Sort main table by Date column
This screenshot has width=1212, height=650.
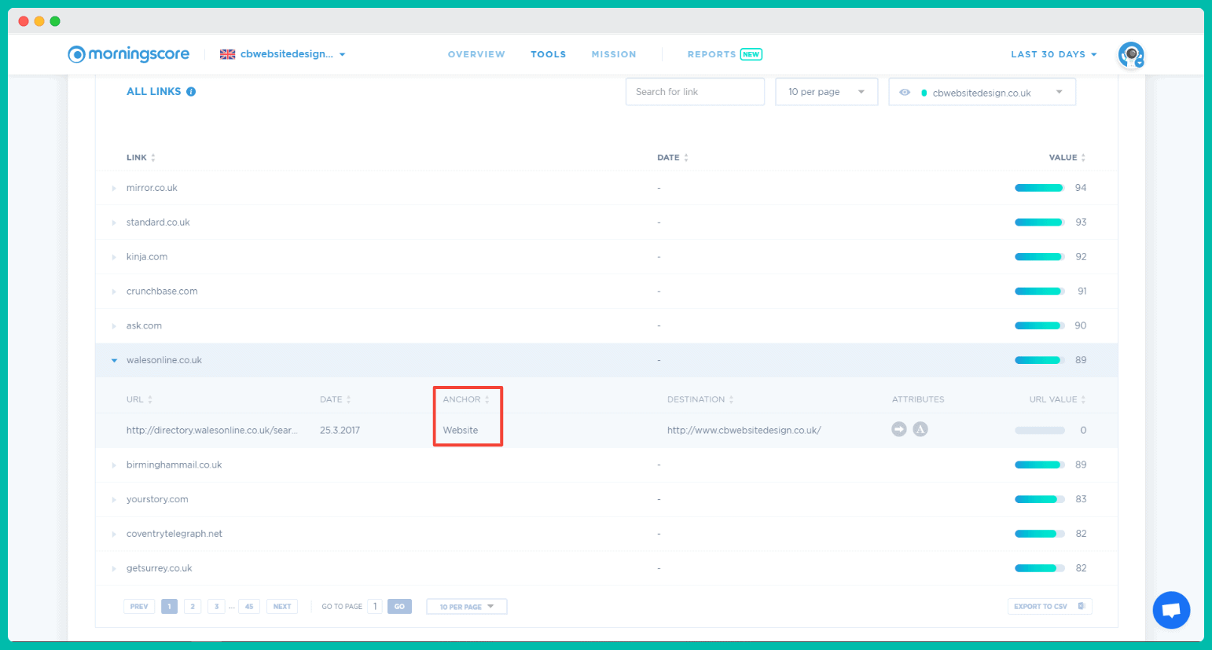tap(673, 158)
